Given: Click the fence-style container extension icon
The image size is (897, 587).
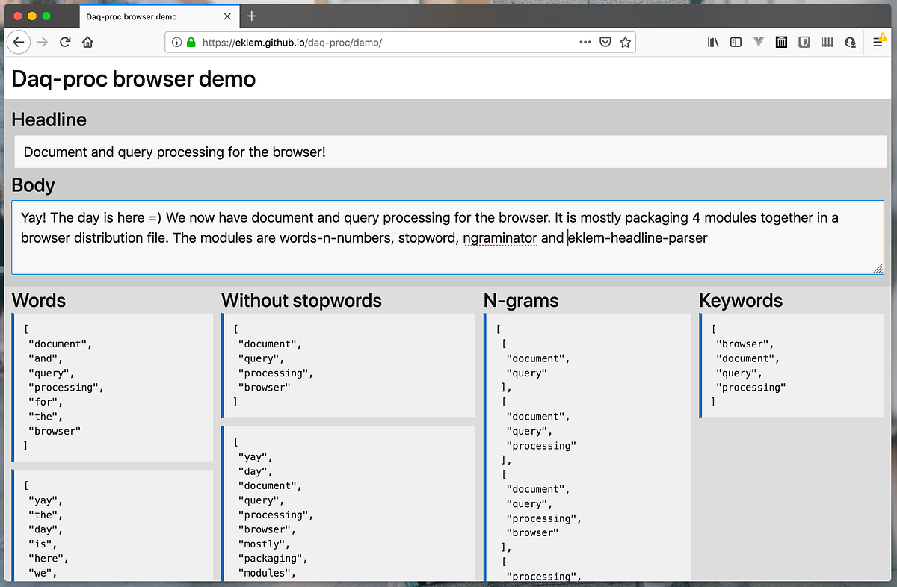Looking at the screenshot, I should 827,42.
